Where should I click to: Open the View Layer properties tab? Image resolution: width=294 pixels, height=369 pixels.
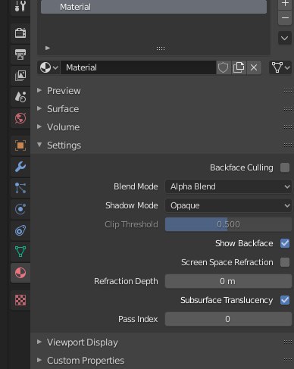coord(20,76)
